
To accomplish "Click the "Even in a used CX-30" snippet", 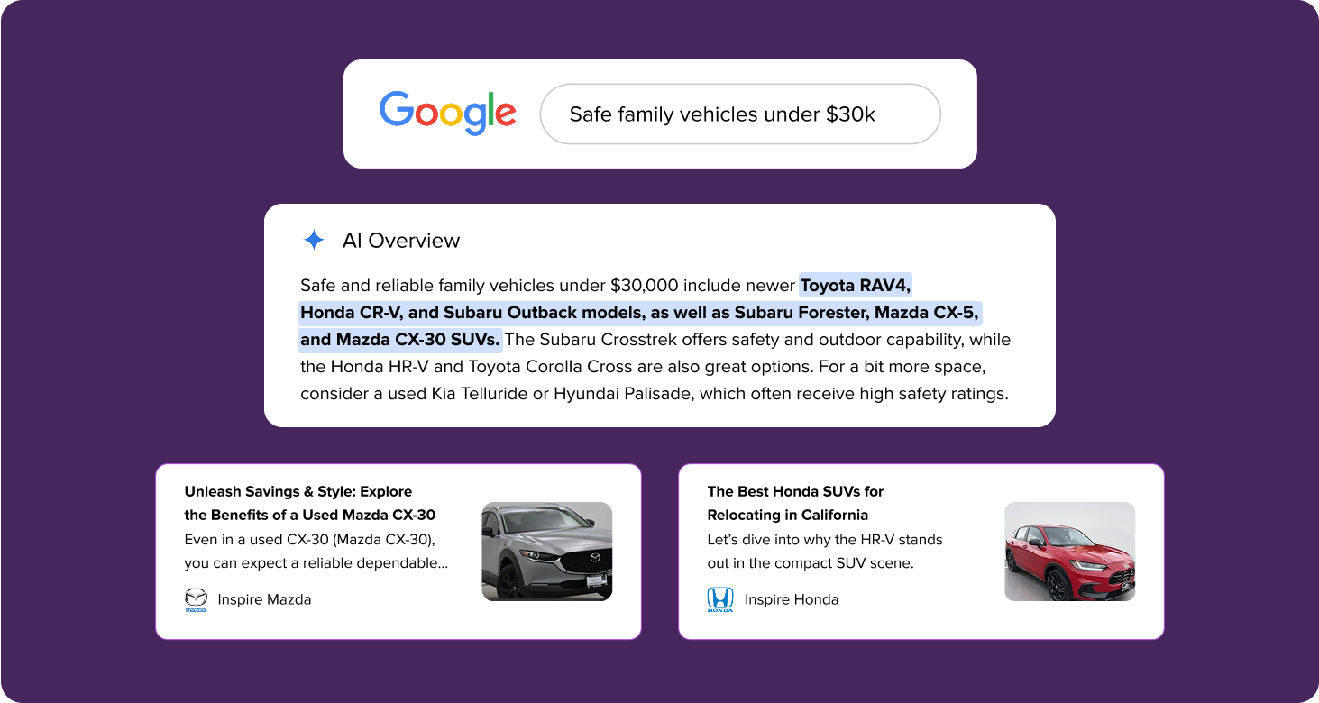I will tap(316, 552).
